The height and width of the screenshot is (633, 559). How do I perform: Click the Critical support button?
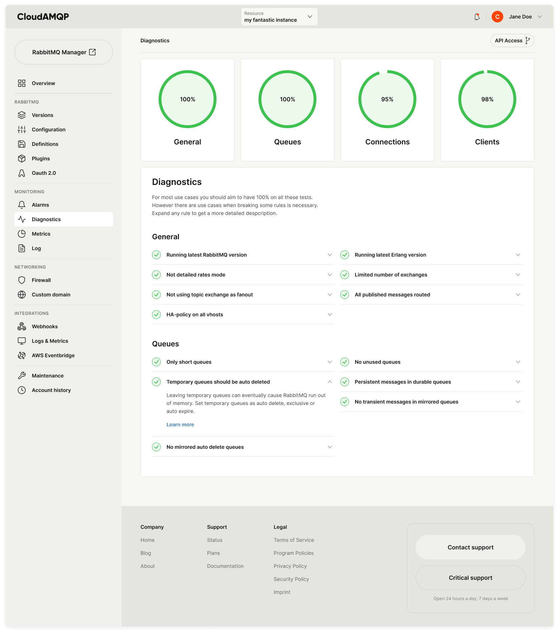[471, 578]
